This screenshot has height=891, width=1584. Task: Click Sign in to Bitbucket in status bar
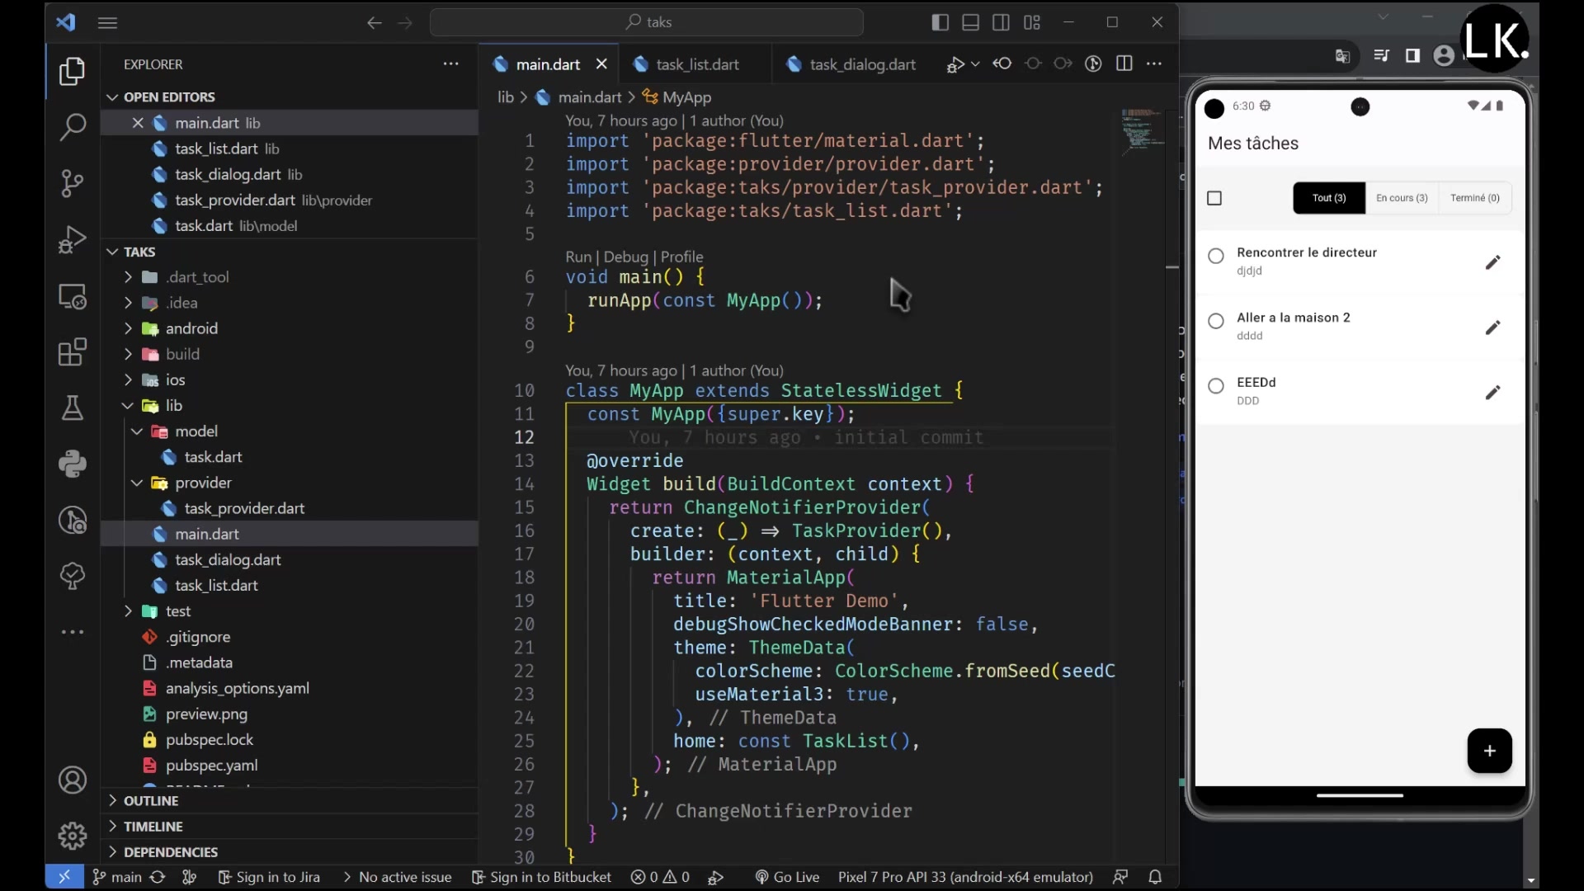(x=542, y=877)
